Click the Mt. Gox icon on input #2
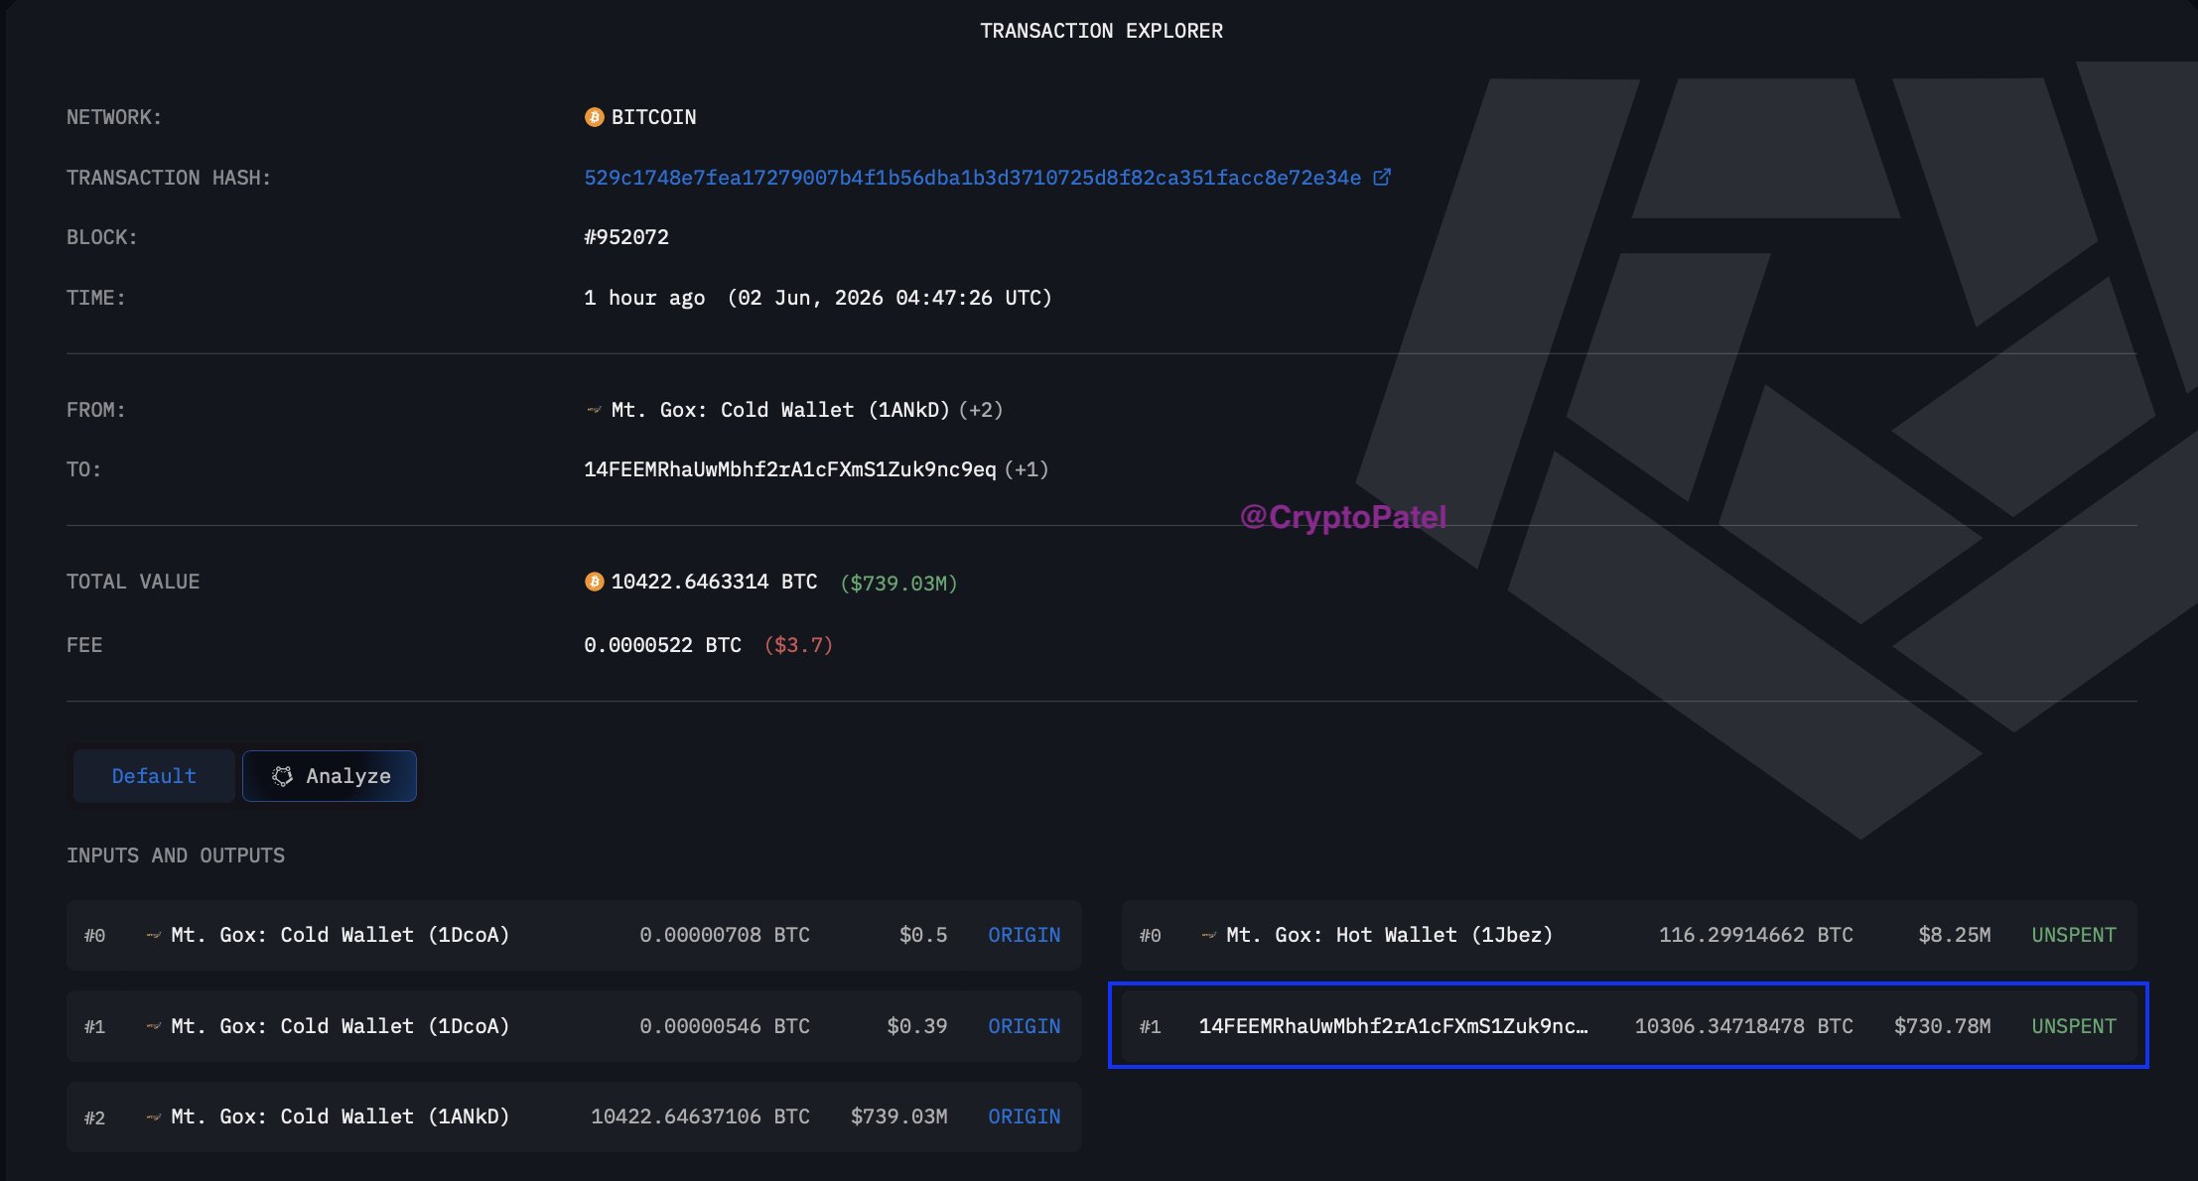This screenshot has width=2198, height=1181. [x=154, y=1116]
